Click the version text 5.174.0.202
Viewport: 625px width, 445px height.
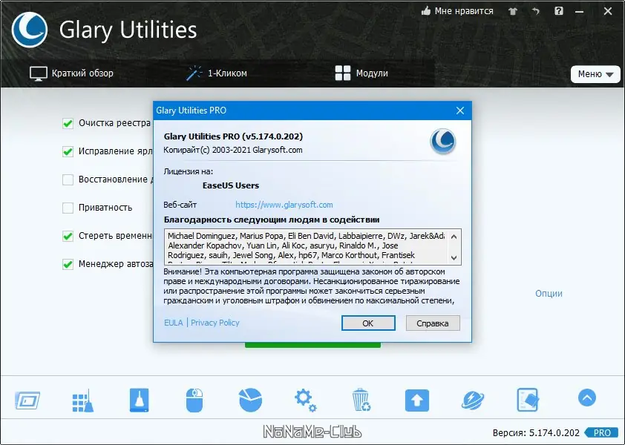554,432
